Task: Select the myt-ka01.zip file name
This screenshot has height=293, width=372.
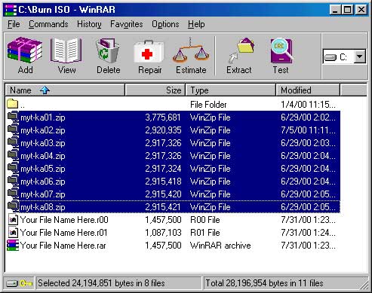Action: tap(43, 118)
